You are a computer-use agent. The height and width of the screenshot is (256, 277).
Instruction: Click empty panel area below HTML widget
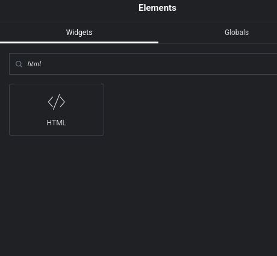pos(138,195)
